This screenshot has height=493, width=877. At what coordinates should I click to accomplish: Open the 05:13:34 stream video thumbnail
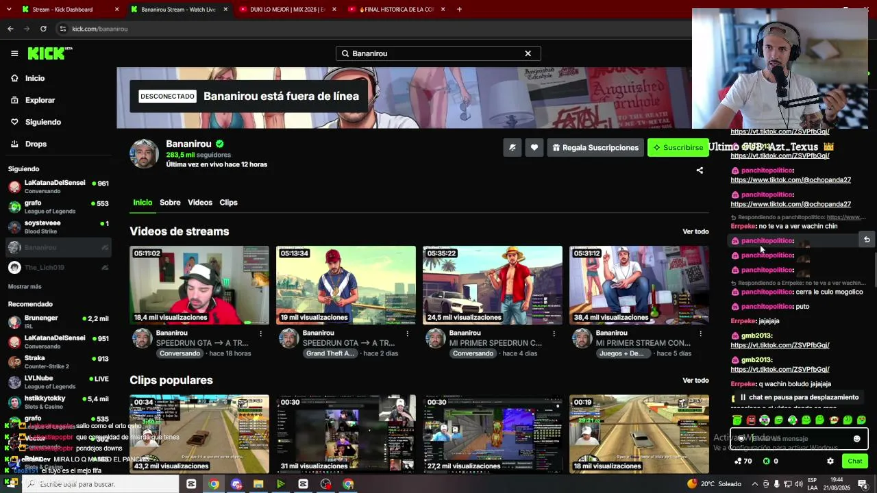346,285
